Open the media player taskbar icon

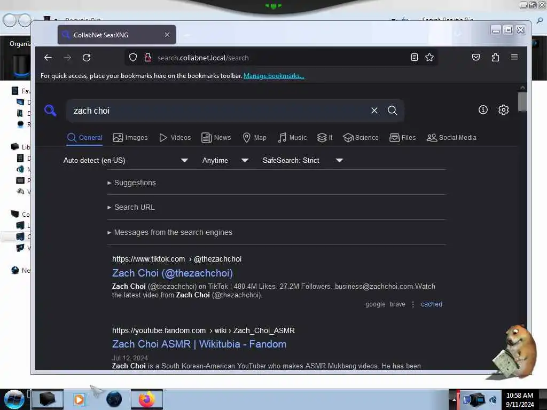click(x=79, y=399)
